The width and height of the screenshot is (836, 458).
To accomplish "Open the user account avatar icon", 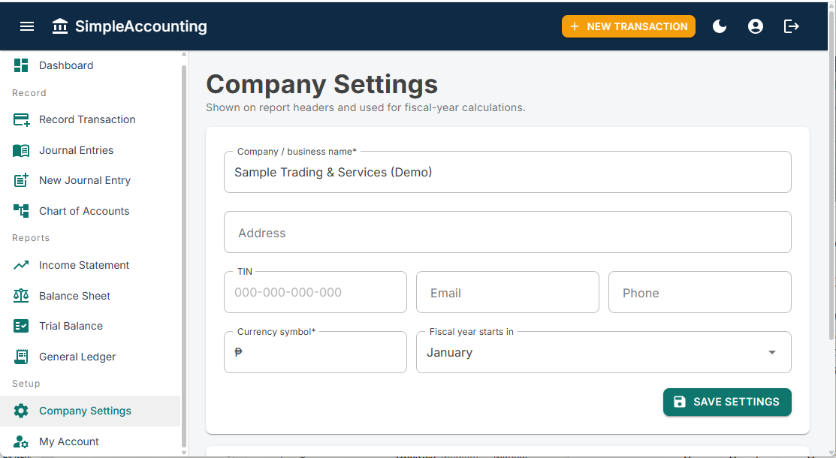I will point(756,26).
